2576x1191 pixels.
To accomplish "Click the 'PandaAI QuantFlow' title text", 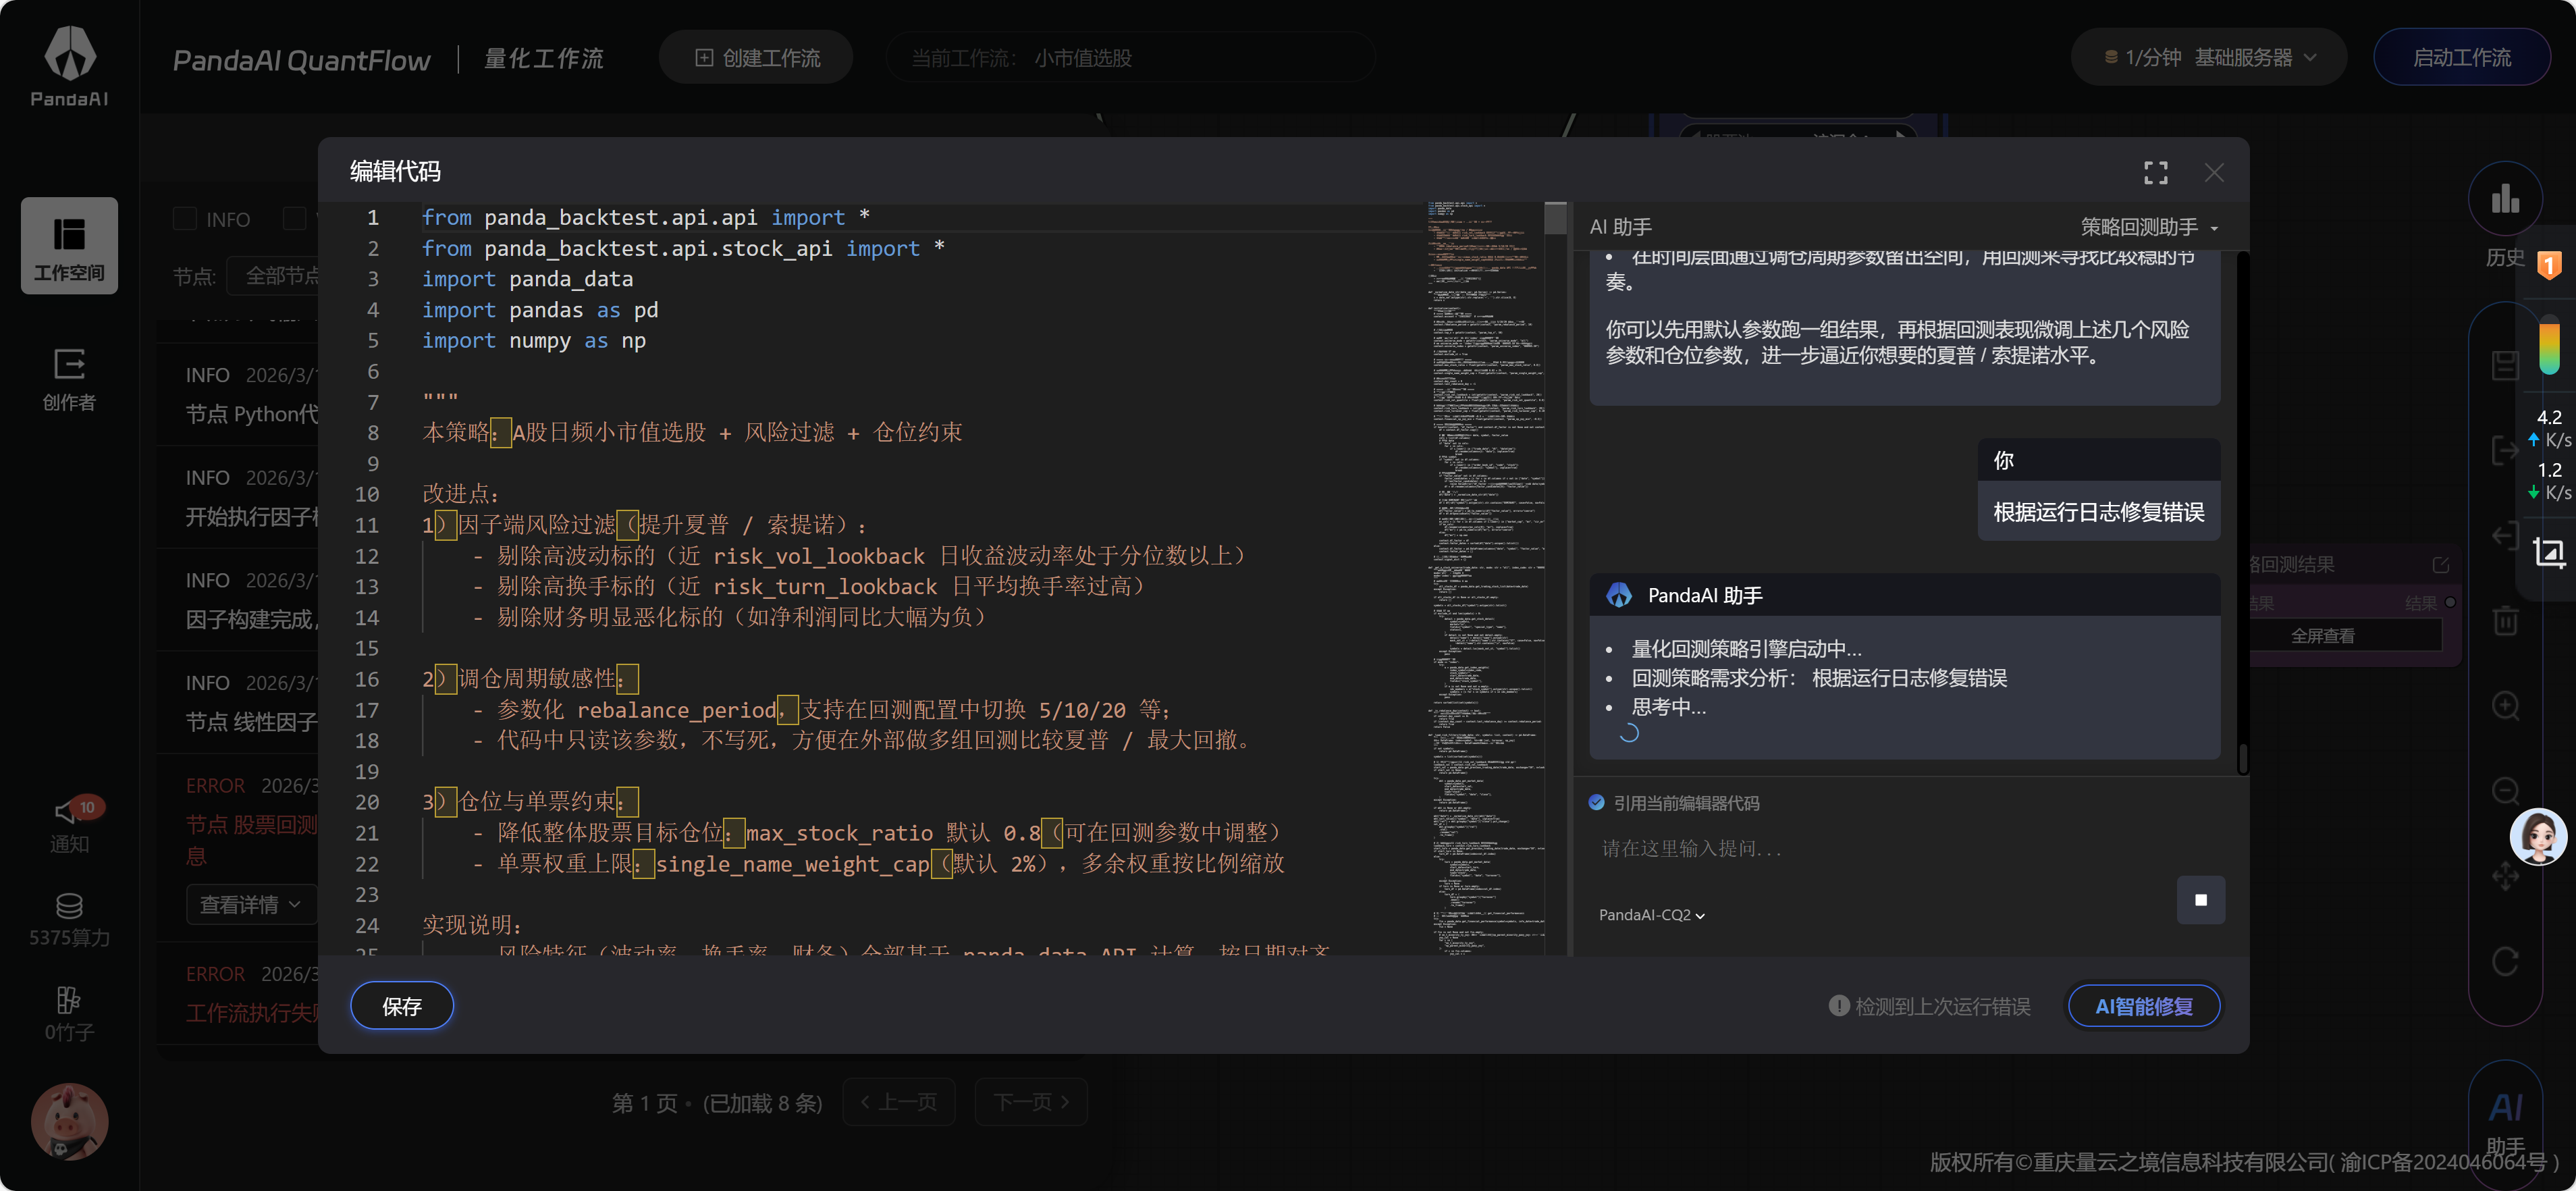I will point(301,60).
